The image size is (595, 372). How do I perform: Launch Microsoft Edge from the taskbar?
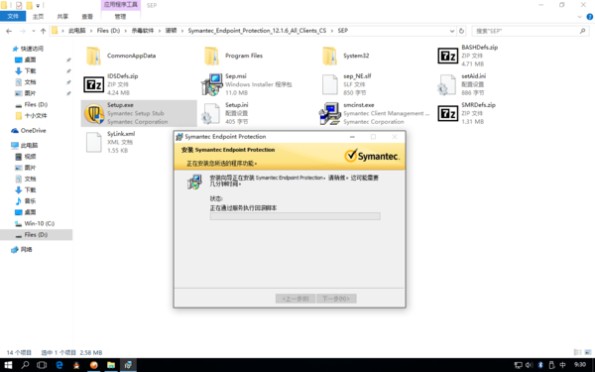59,365
